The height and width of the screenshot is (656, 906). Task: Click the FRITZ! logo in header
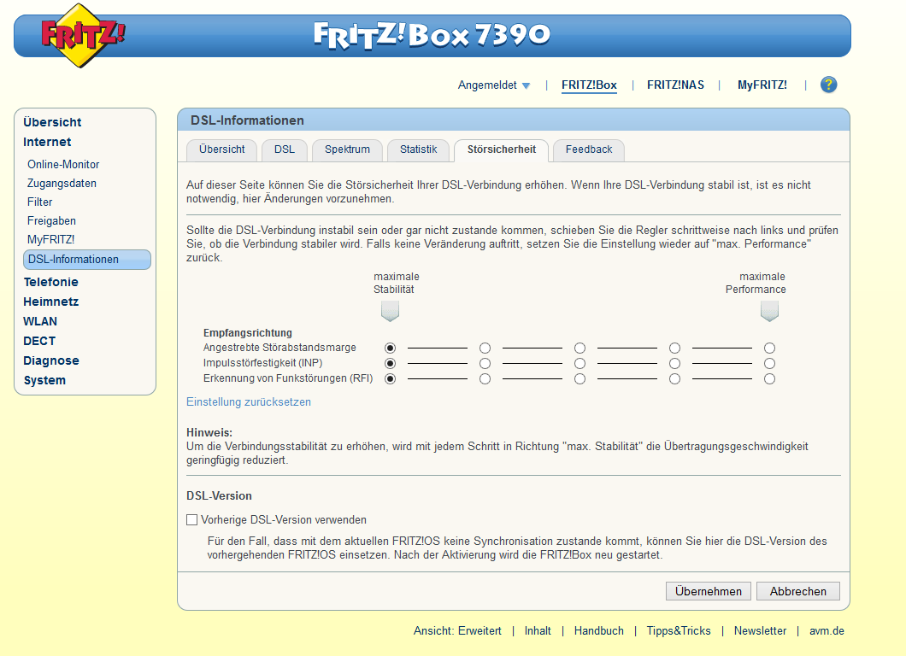(x=83, y=35)
